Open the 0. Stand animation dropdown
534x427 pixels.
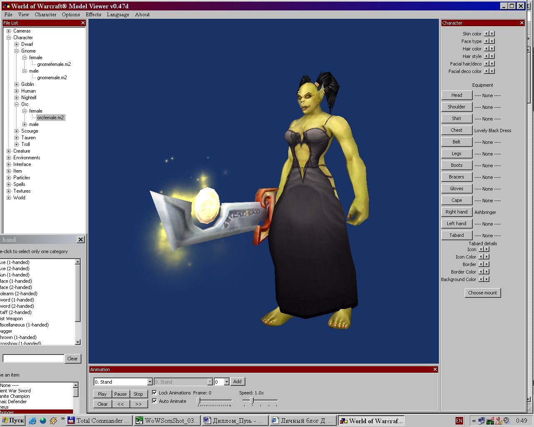150,382
